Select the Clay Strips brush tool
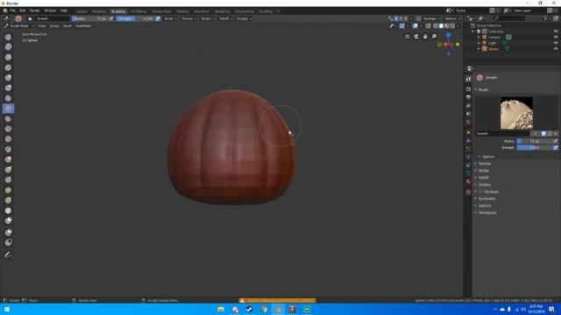561x315 pixels. (x=8, y=57)
